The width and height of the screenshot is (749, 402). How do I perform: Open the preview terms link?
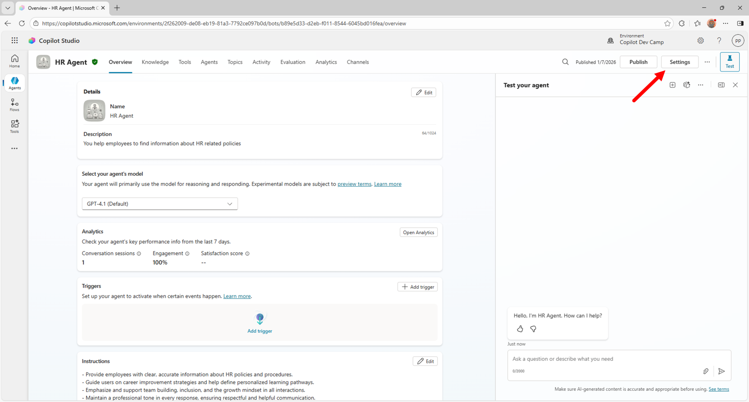[x=354, y=184]
